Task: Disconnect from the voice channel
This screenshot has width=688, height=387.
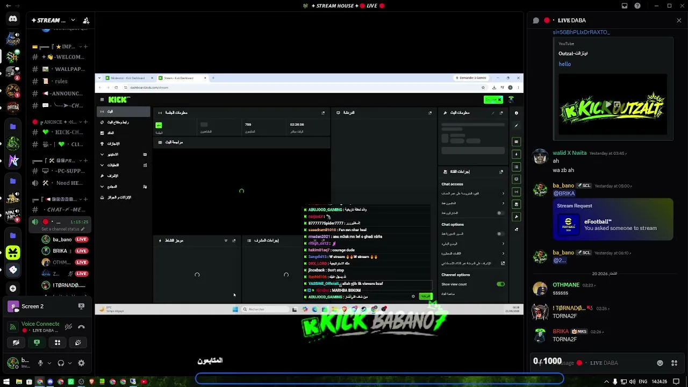Action: (x=81, y=327)
